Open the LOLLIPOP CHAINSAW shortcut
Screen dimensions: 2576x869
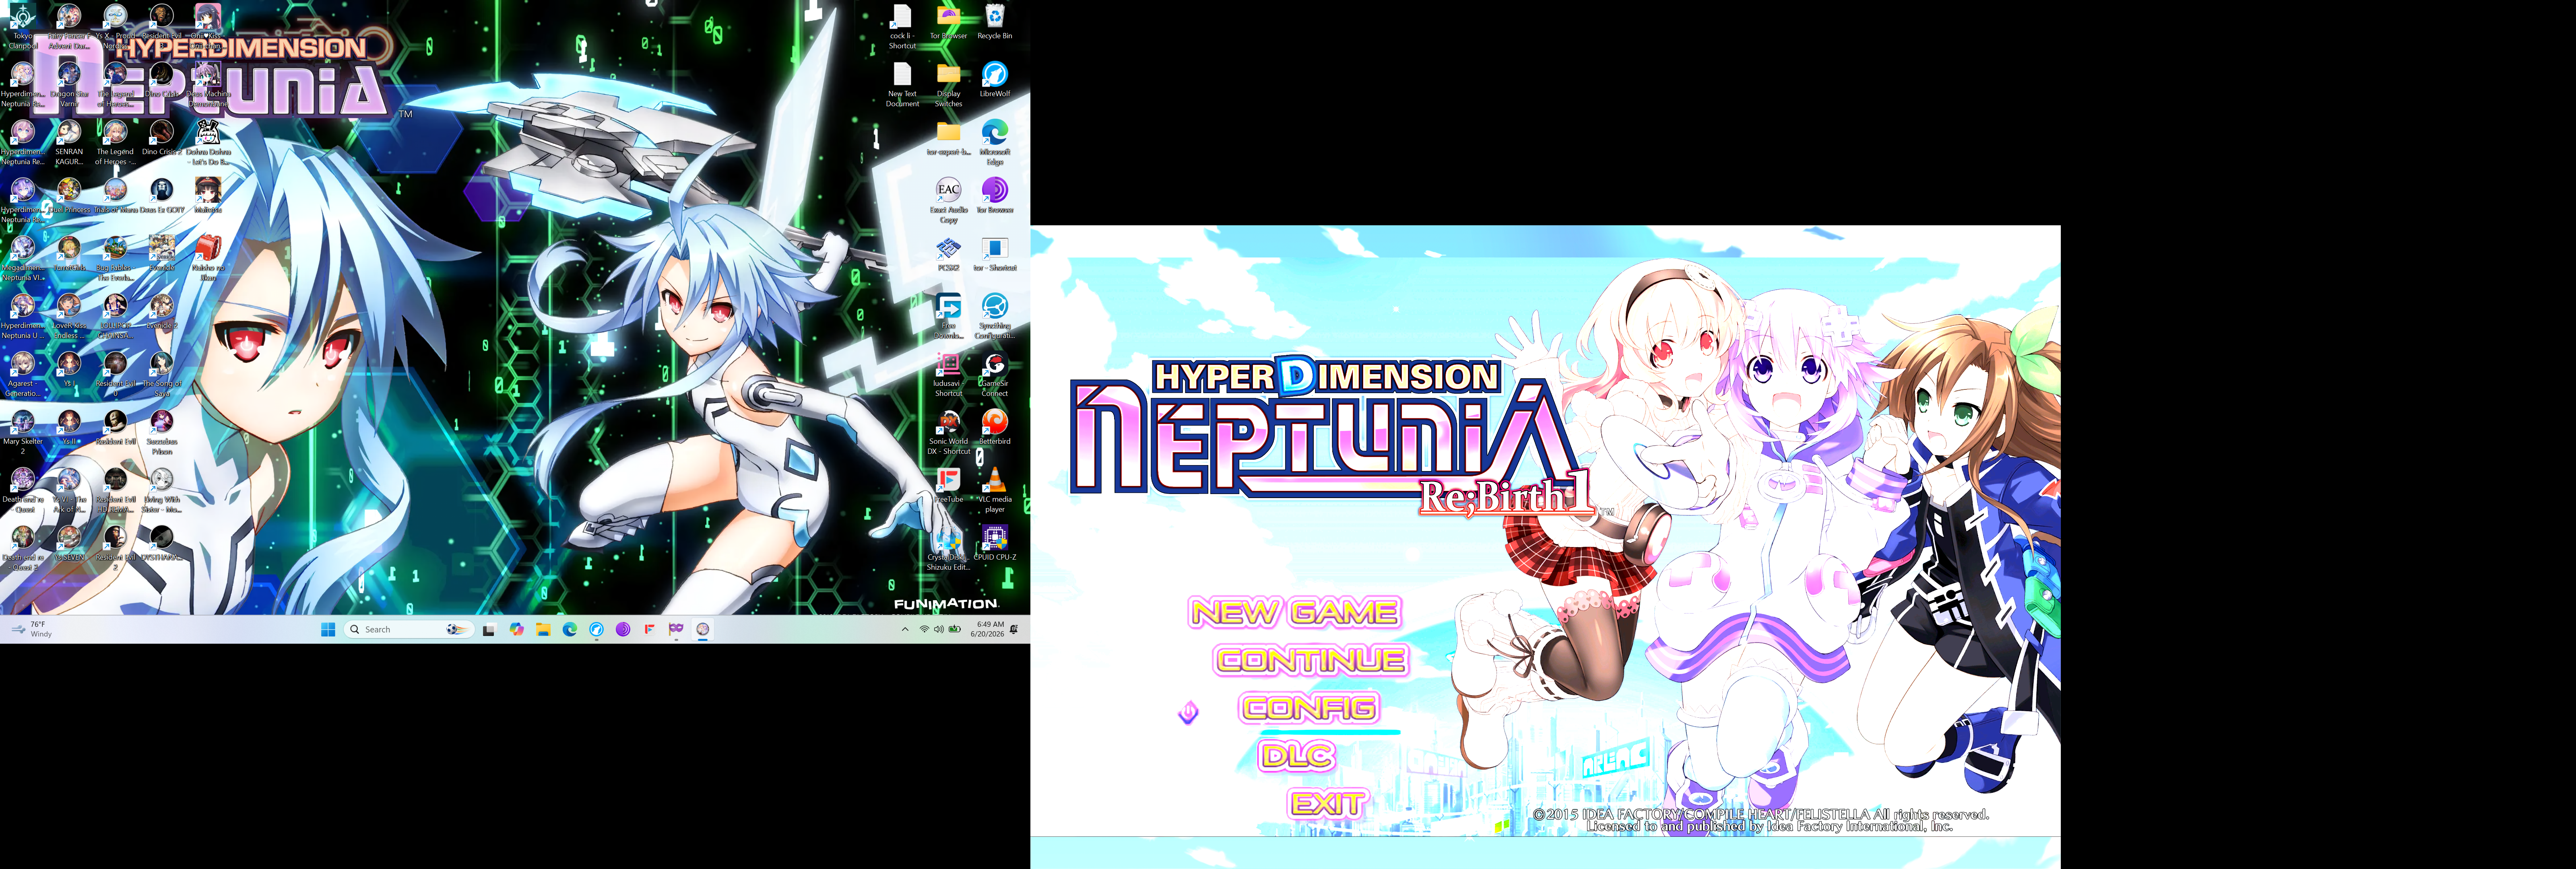pyautogui.click(x=115, y=316)
